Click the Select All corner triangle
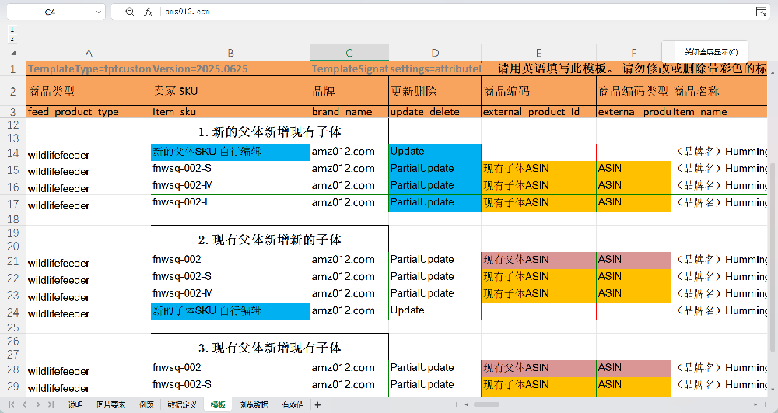Screen dimensions: 778x413 [x=12, y=53]
